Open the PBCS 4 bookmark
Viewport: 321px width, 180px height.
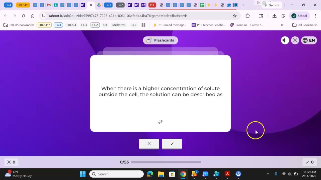(x=71, y=25)
